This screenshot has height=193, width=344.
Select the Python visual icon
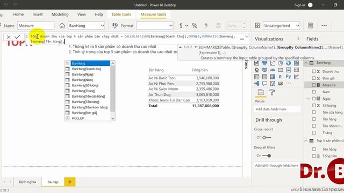click(x=288, y=77)
